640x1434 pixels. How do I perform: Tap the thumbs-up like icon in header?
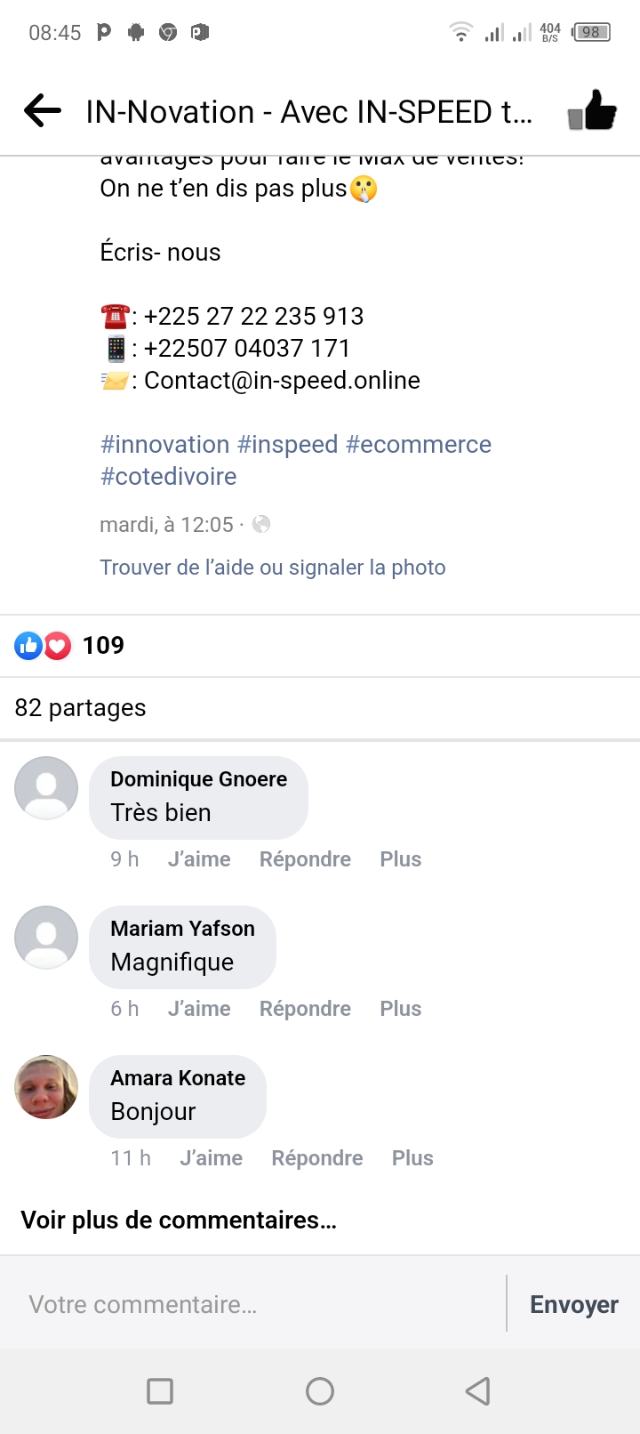(592, 111)
